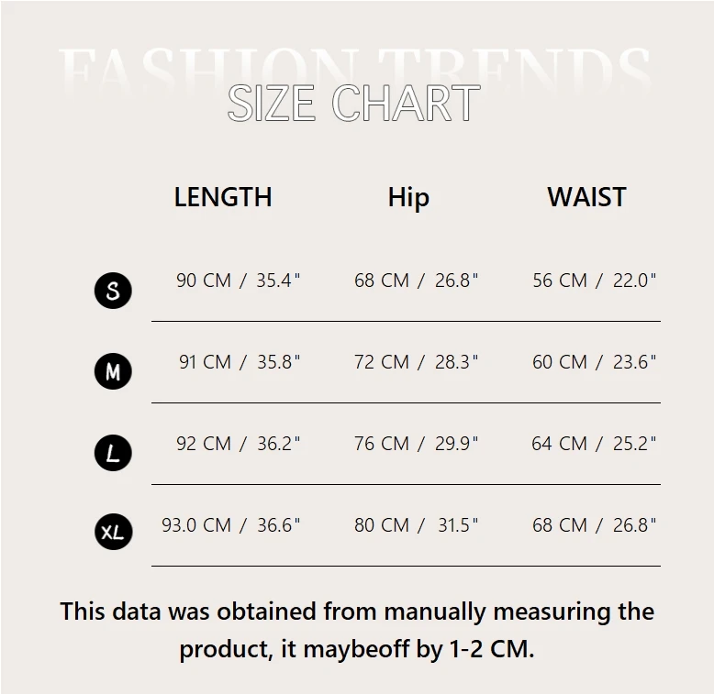Select the 68 CM / 26.8" hip value
This screenshot has width=714, height=694.
(x=417, y=281)
